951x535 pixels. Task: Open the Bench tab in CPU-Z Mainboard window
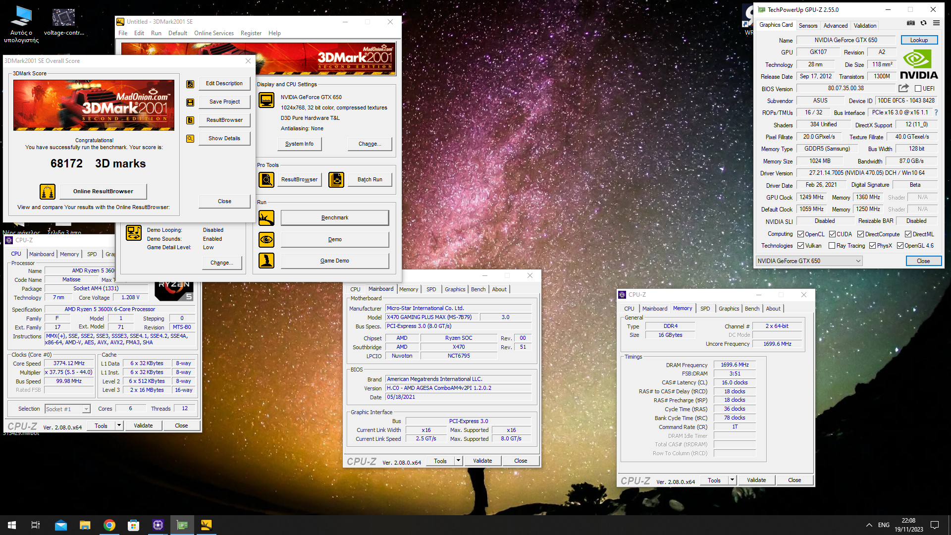pos(478,289)
